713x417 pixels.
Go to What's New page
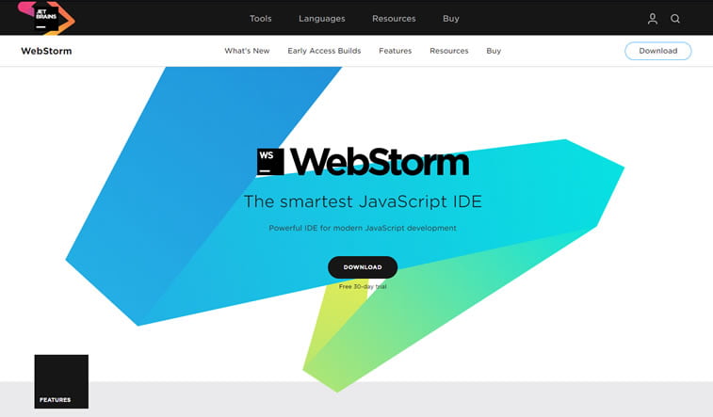point(247,51)
